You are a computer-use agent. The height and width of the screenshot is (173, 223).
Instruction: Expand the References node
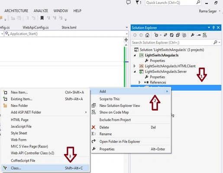pyautogui.click(x=139, y=82)
